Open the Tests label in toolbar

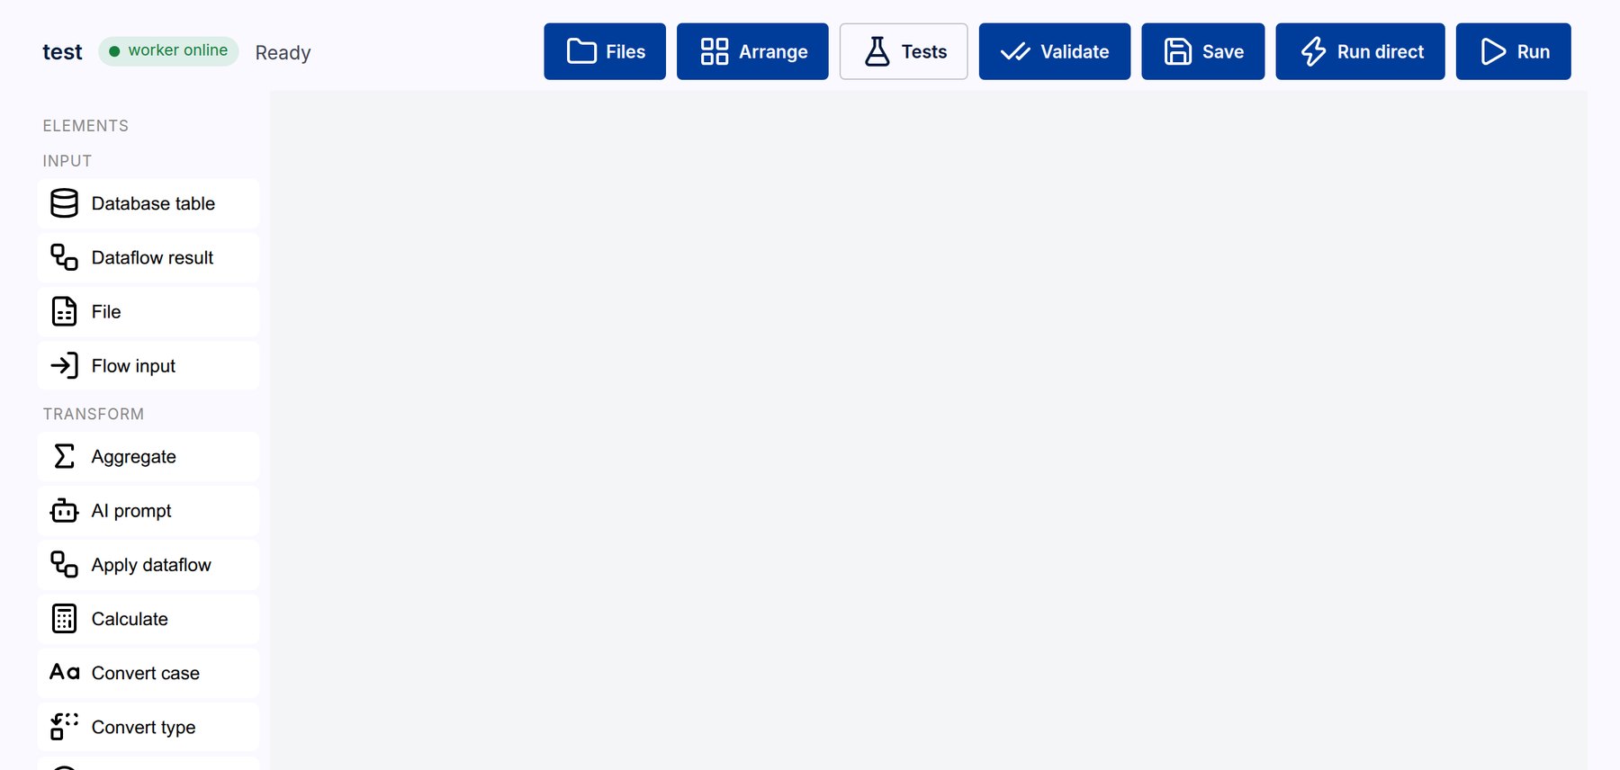(924, 52)
